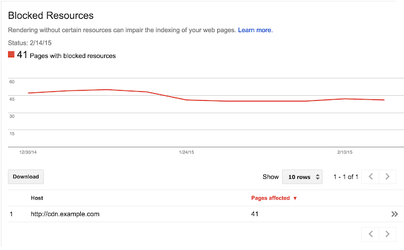Click the 1 - 1 of 1 pagination text
This screenshot has height=250, width=404.
pos(346,177)
